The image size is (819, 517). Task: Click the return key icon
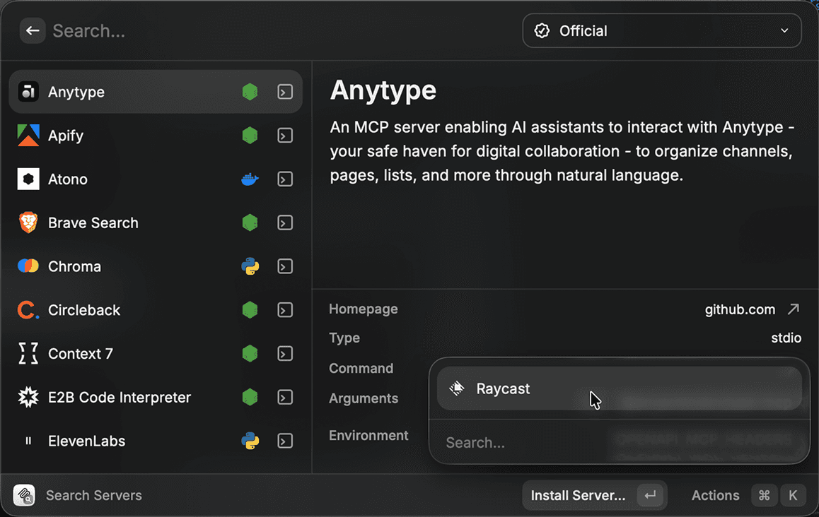click(x=650, y=495)
